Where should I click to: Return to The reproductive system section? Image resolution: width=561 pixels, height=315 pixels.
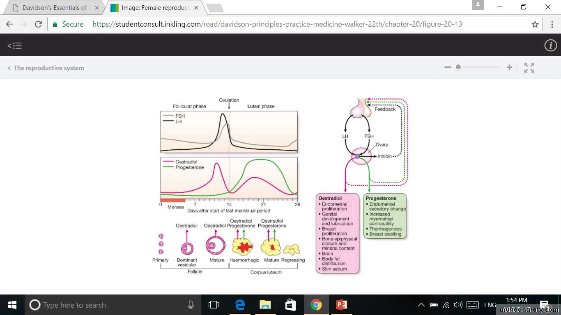coord(46,68)
